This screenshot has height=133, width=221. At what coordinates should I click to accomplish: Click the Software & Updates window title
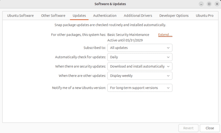110,4
